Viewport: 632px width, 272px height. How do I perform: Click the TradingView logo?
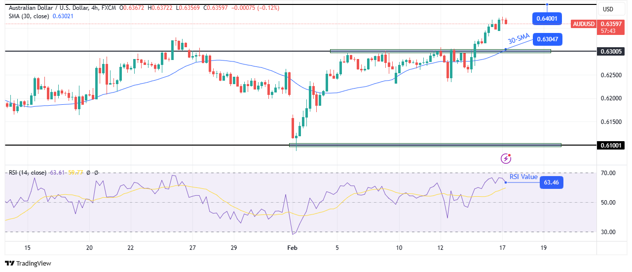(28, 263)
